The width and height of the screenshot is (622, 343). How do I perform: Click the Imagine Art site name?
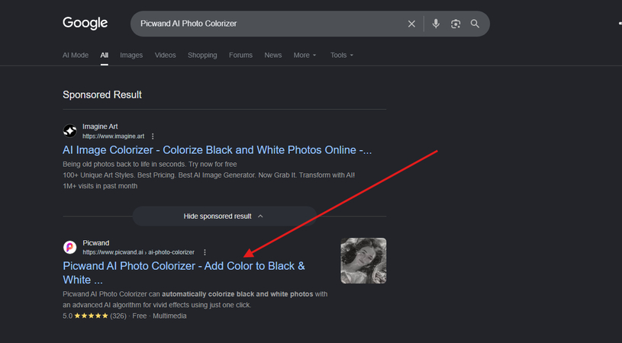[x=100, y=127]
